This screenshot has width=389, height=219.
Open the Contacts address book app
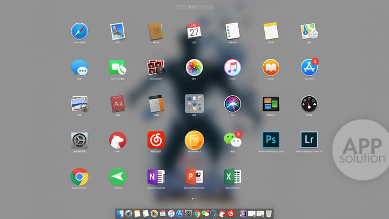(x=156, y=31)
